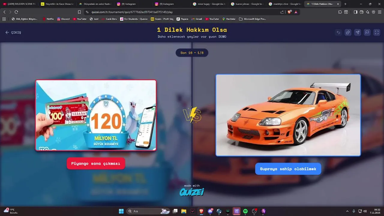Viewport: 384px width, 216px height.
Task: Open the Brave wallet icon
Action: (x=361, y=12)
